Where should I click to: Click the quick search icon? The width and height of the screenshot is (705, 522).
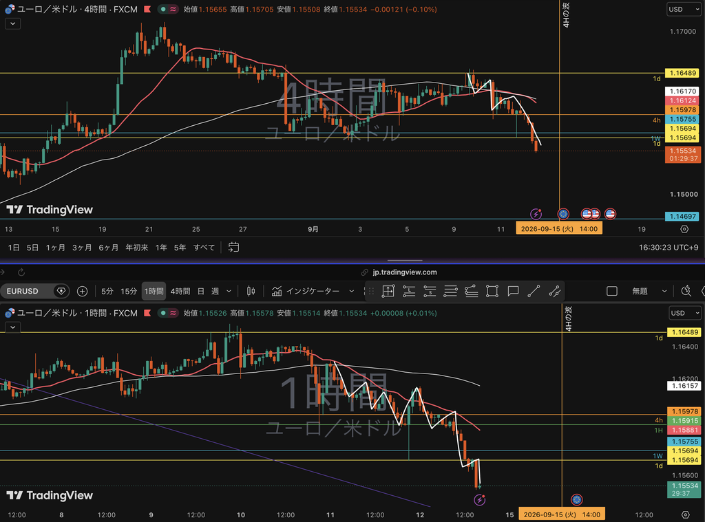point(686,292)
